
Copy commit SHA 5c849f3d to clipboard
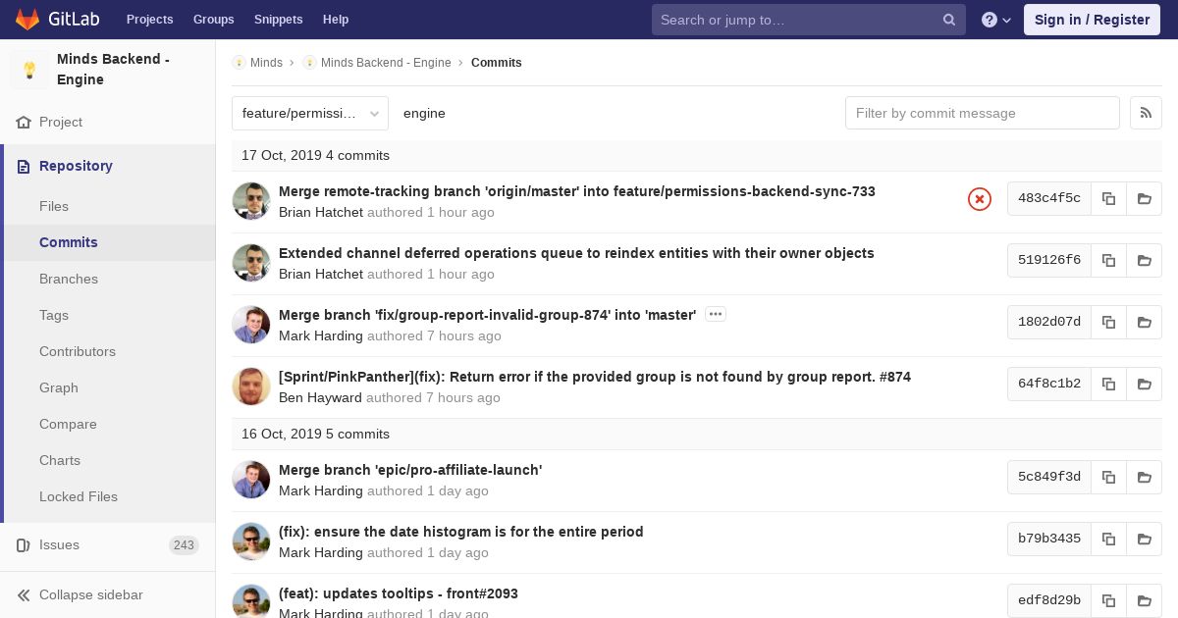pos(1108,477)
